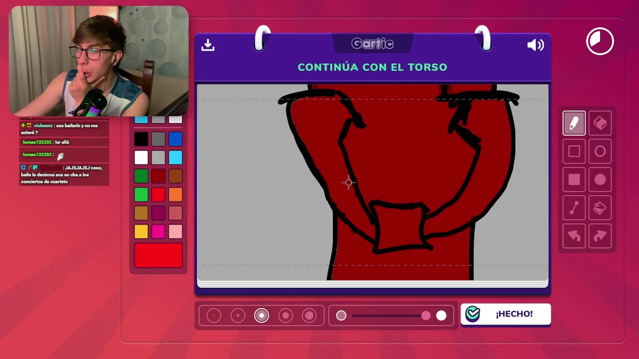639x359 pixels.
Task: Pick the dark gray color swatch
Action: pos(158,139)
